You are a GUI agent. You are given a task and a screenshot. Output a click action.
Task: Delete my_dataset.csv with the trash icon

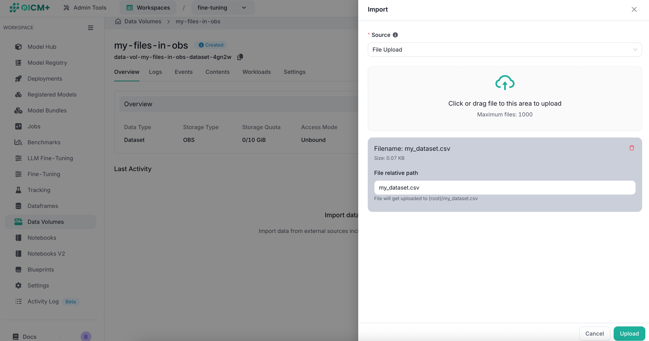[631, 148]
